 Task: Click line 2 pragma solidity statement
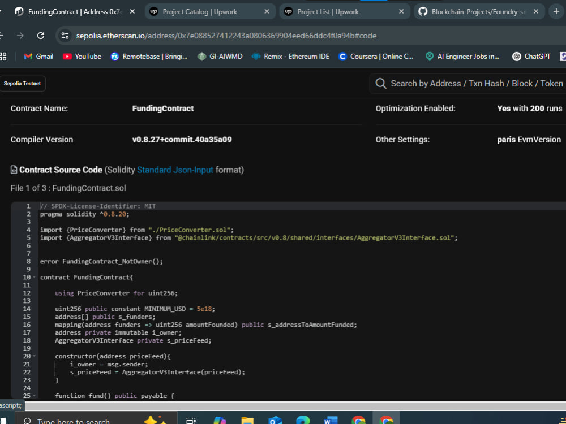coord(84,214)
